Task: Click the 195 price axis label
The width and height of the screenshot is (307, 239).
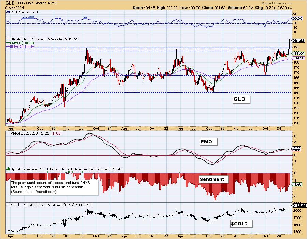Action: [296, 47]
